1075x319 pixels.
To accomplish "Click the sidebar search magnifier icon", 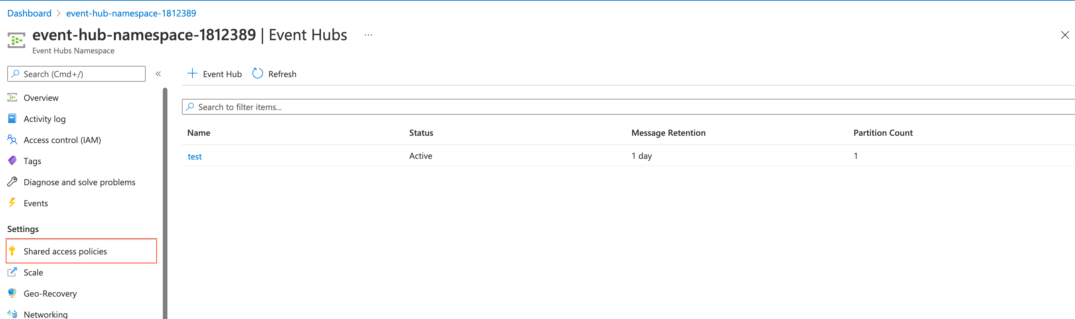I will coord(15,74).
